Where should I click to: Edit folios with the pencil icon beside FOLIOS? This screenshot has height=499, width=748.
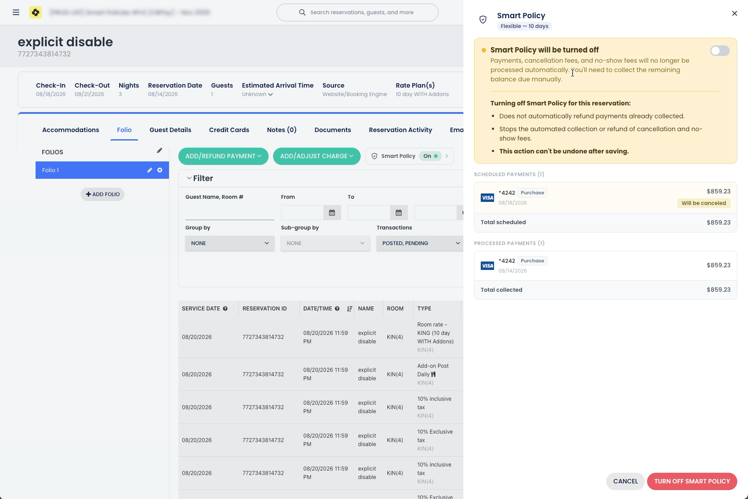pos(160,151)
